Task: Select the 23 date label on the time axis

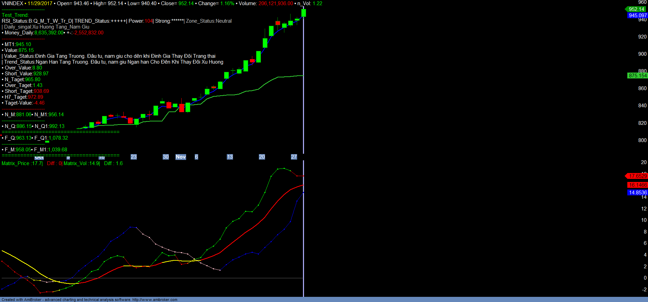Action: (134, 157)
